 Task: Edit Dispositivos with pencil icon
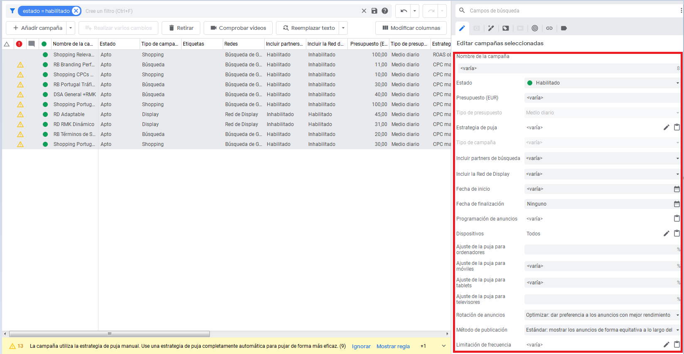(x=666, y=233)
